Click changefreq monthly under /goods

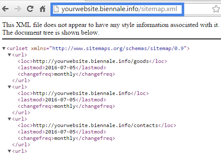65,74
